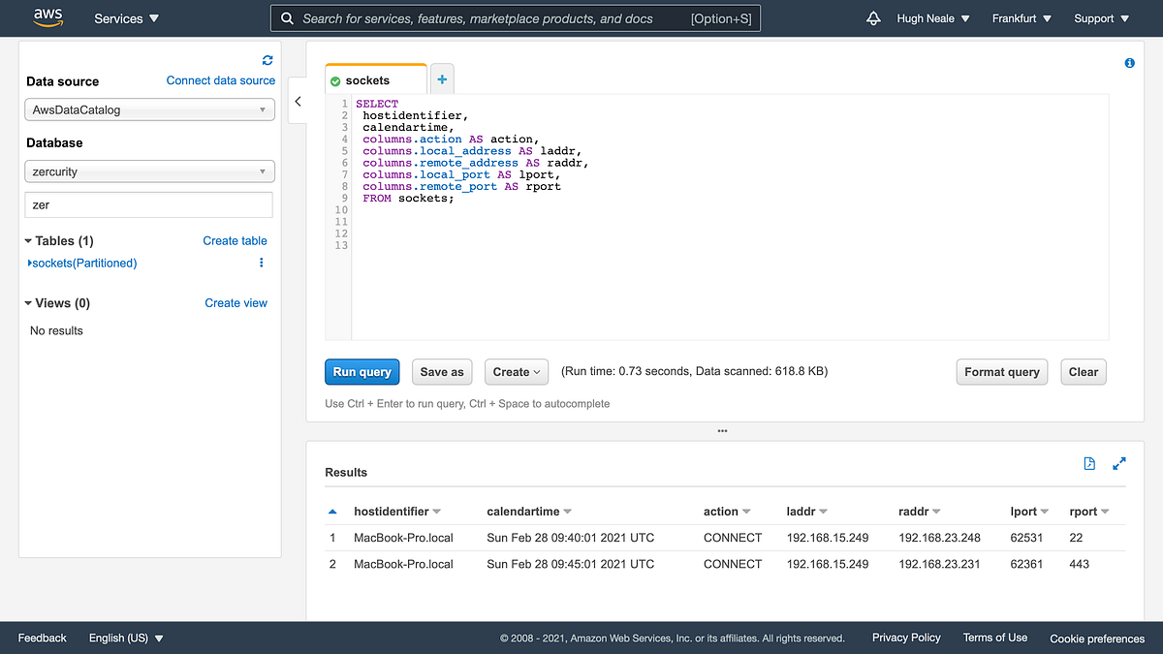Open the Connect data source link

tap(220, 80)
